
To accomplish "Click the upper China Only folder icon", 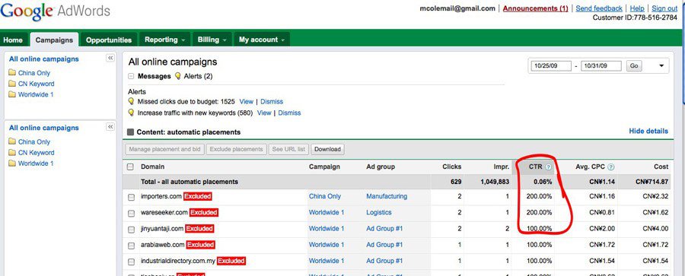I will (x=12, y=72).
